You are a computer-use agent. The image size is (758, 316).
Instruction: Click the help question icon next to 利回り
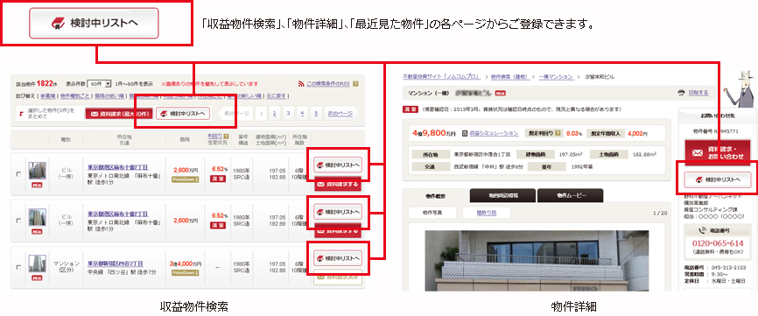226,137
